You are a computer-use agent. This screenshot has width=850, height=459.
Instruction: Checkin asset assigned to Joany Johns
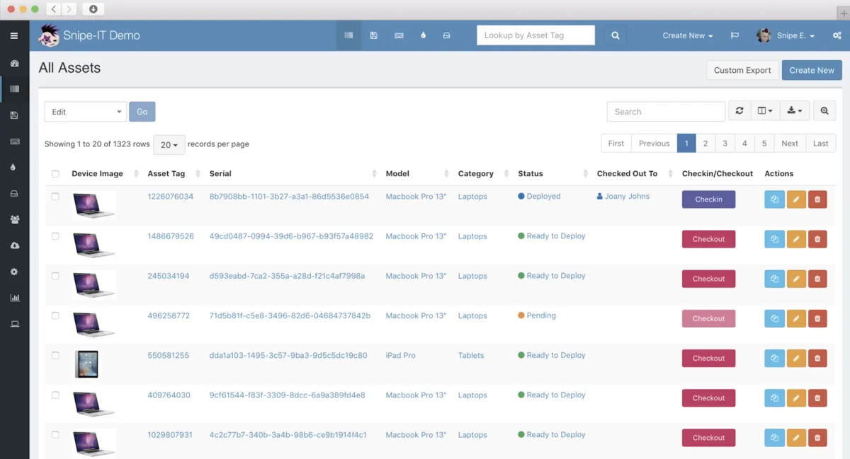pyautogui.click(x=708, y=199)
